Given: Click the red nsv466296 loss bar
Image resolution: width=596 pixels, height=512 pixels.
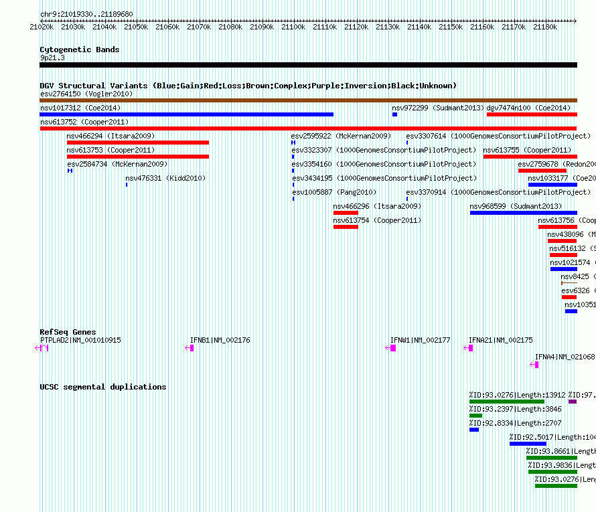Looking at the screenshot, I should [346, 213].
